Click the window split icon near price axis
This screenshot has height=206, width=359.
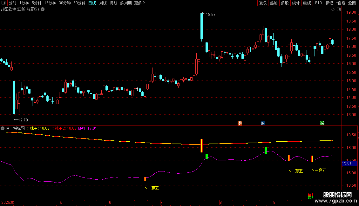339,10
